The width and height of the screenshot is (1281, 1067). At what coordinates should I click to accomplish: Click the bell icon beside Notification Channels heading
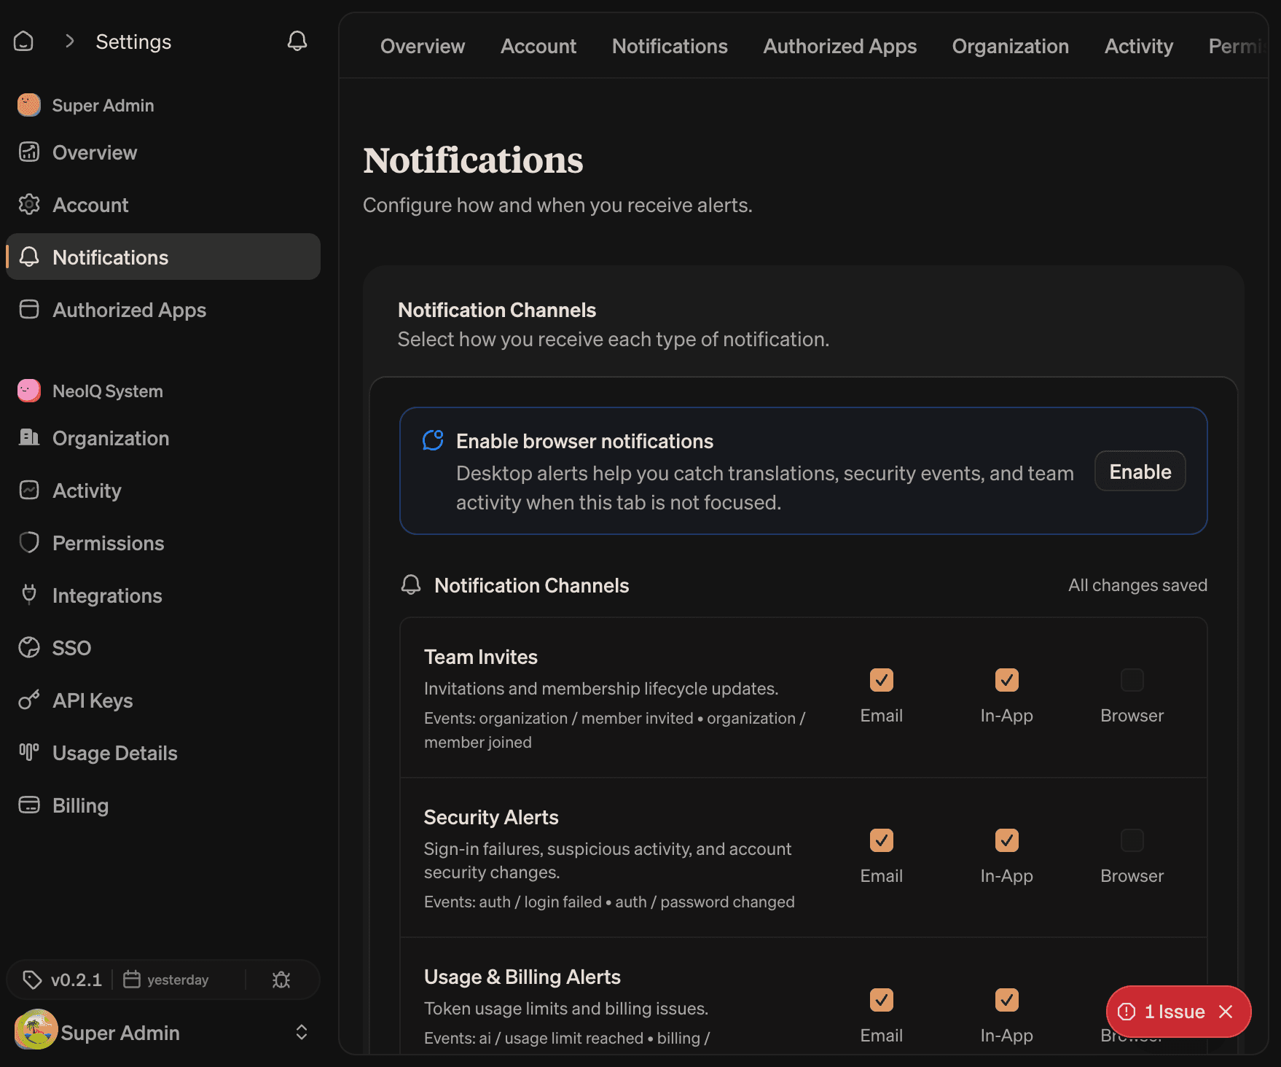coord(411,585)
